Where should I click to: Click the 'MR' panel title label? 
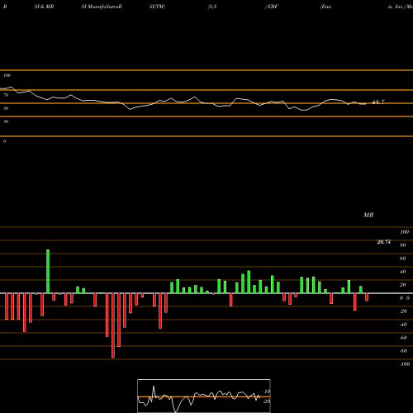pos(368,215)
